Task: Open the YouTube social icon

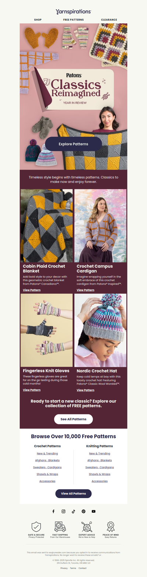Action: (94, 511)
